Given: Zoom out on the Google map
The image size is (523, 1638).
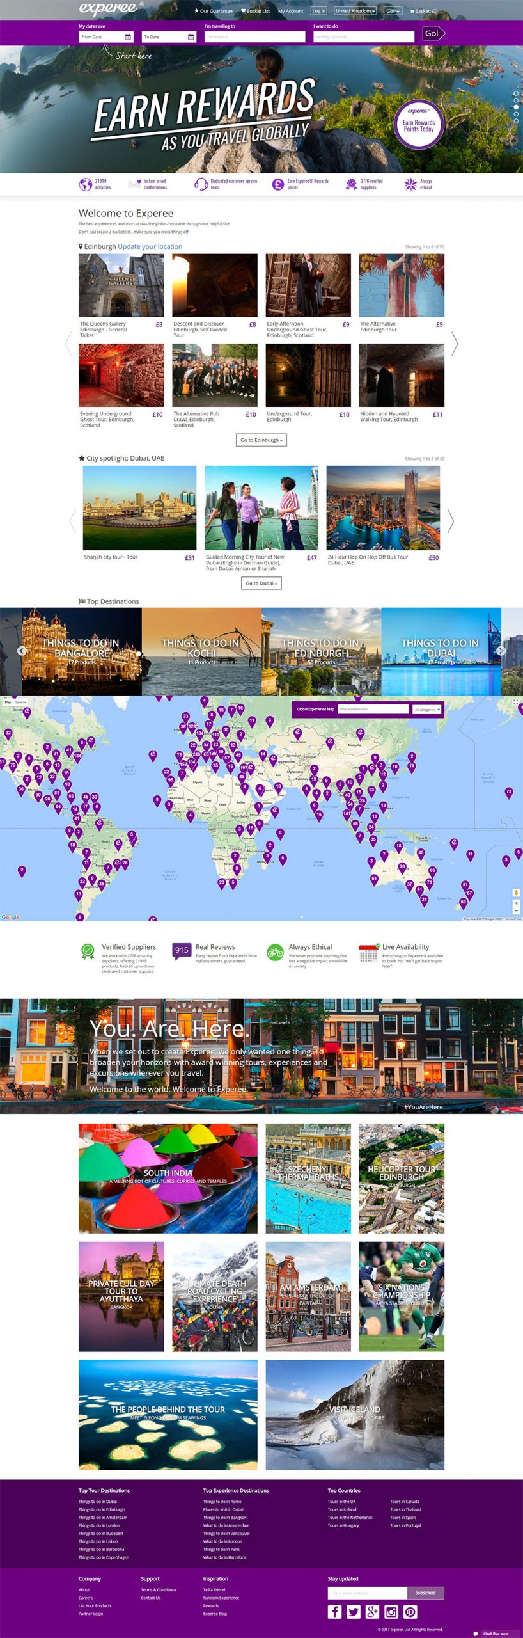Looking at the screenshot, I should pos(516,910).
